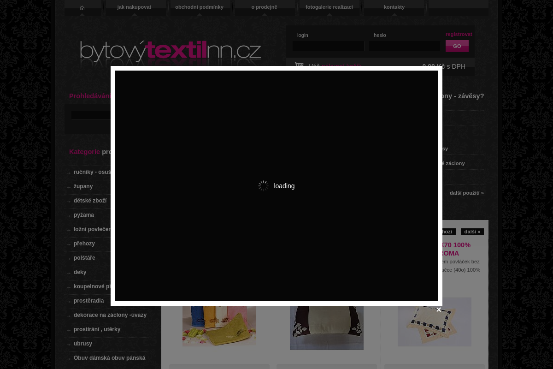Close the loading lightbox overlay
553x369 pixels.
coord(439,310)
